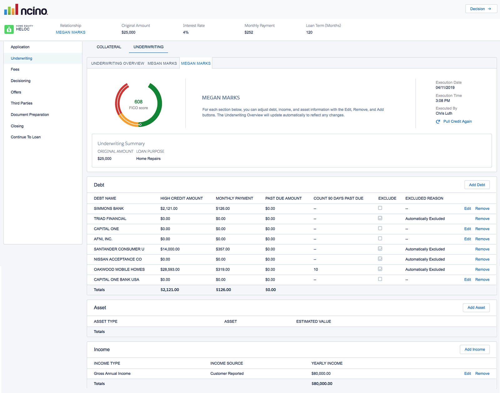The height and width of the screenshot is (393, 500).
Task: Toggle Exclude checkbox for CAPITAL ONE row
Action: click(380, 228)
